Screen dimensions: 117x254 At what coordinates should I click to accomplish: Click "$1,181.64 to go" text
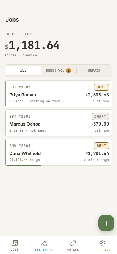(25, 160)
